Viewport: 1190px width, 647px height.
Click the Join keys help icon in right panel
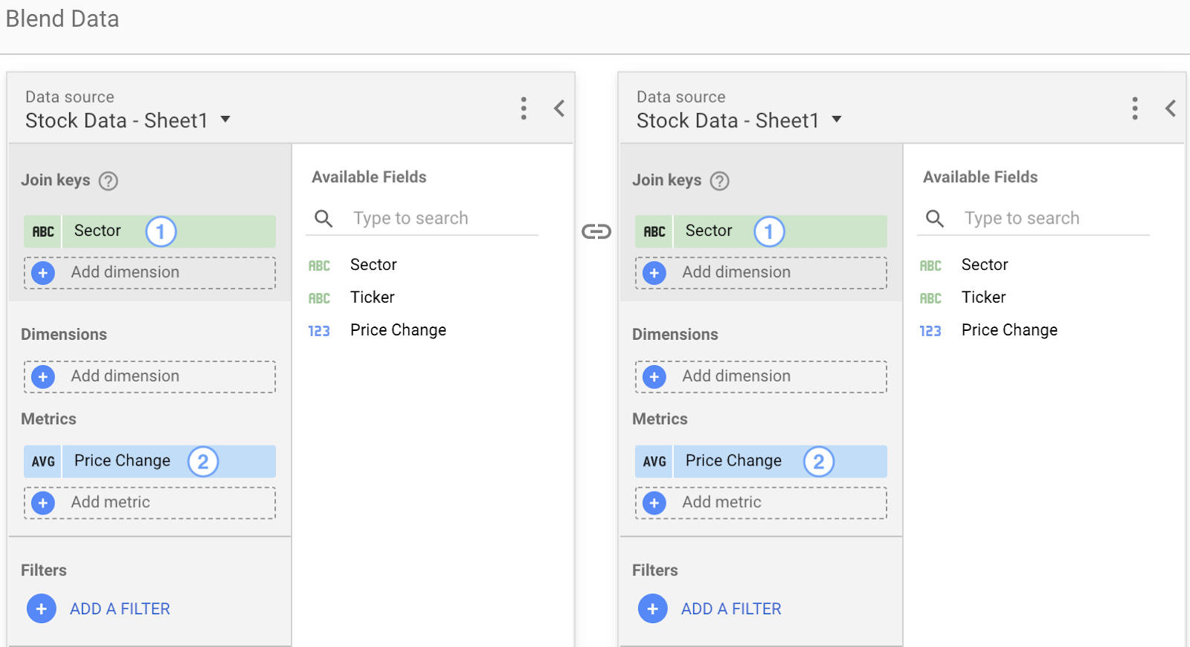(x=719, y=181)
